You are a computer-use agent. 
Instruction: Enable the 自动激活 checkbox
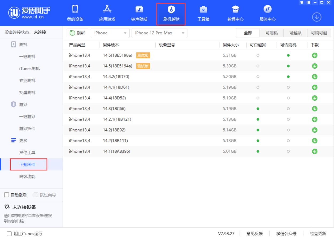point(7,195)
